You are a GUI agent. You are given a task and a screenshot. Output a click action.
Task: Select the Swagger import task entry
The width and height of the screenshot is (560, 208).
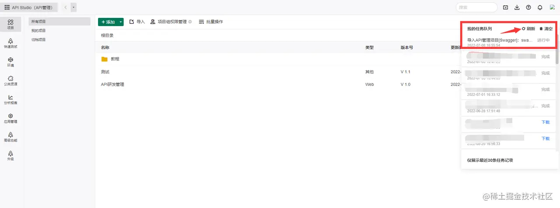coord(509,42)
